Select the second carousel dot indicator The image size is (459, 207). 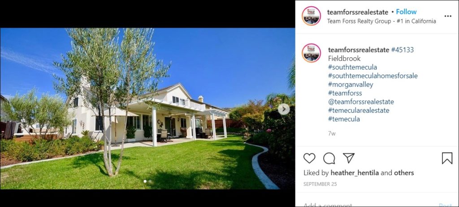150,182
